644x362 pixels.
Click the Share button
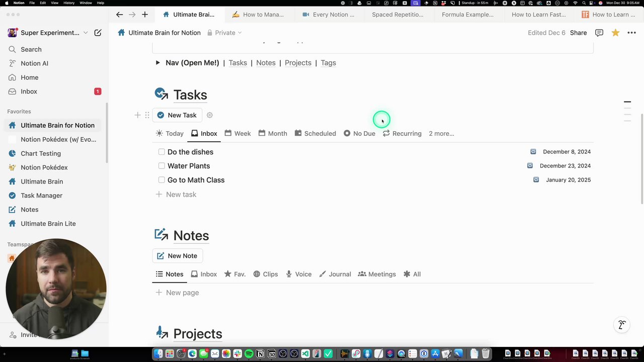[x=578, y=33]
